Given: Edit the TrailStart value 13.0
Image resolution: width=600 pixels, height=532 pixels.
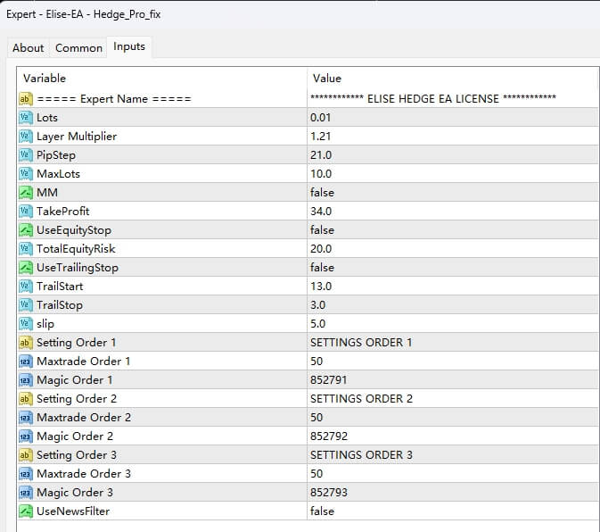Looking at the screenshot, I should point(453,287).
